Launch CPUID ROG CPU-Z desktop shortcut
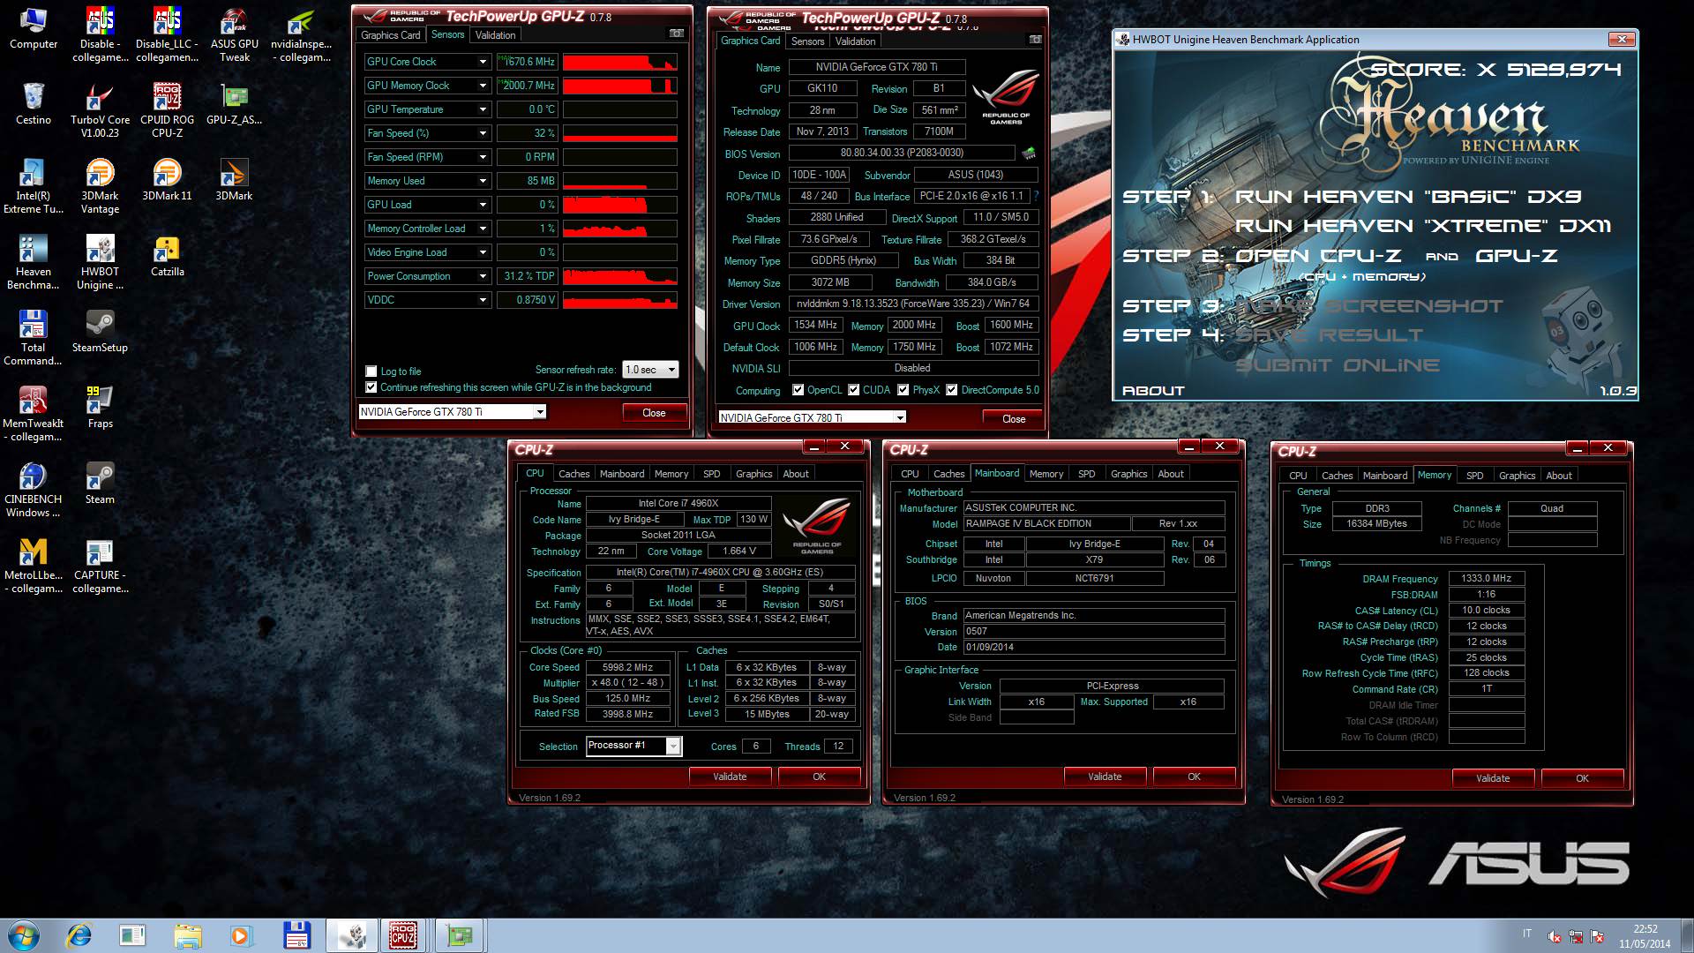 coord(167,111)
